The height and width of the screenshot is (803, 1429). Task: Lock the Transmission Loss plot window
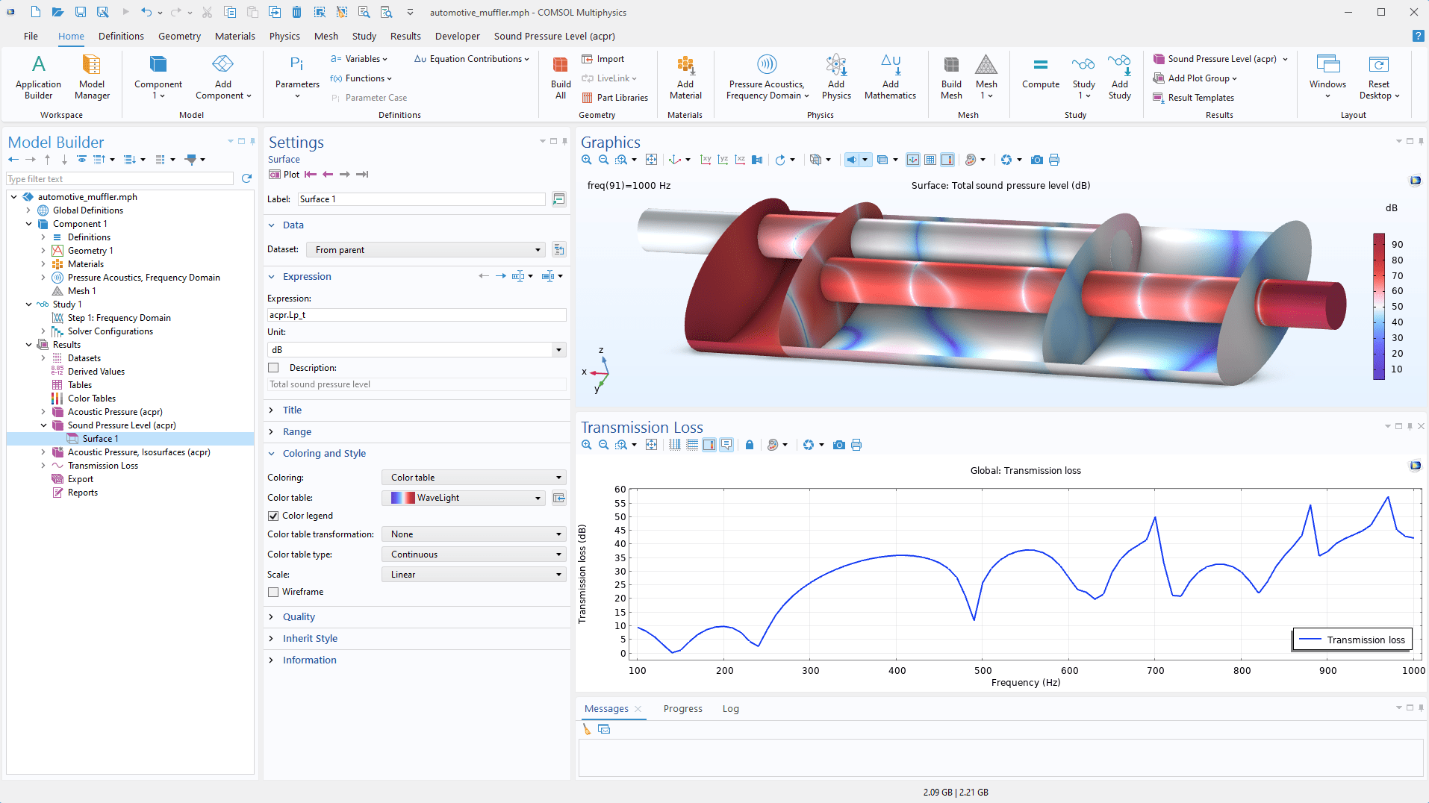tap(750, 445)
